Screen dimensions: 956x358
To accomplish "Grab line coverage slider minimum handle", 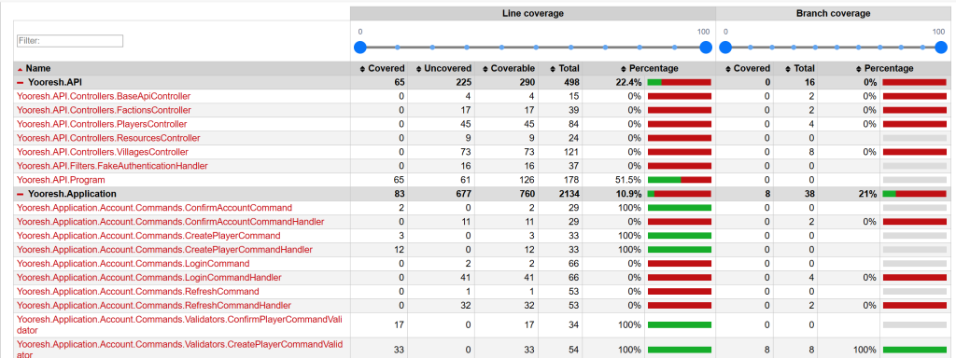I will [x=360, y=47].
